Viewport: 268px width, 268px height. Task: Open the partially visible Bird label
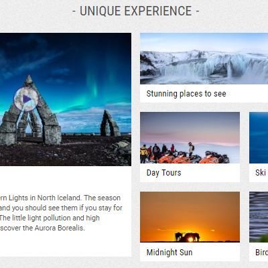(261, 252)
